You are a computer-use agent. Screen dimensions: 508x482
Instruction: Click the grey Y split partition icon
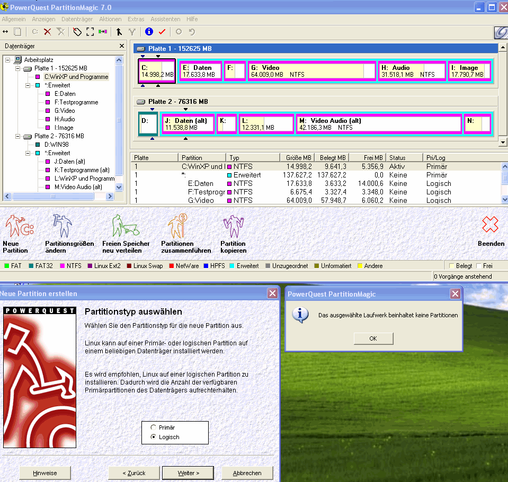(x=132, y=32)
